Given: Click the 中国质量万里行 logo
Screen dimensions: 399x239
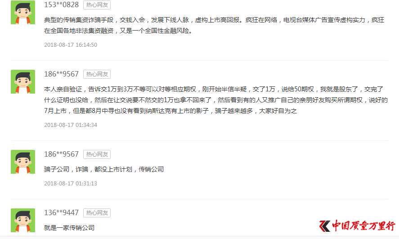Looking at the screenshot, I should click(357, 226).
